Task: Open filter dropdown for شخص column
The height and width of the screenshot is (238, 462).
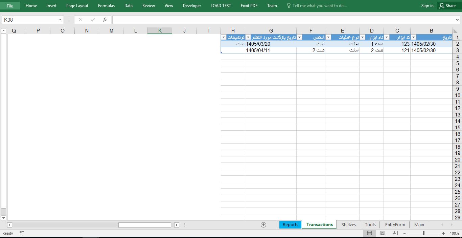Action: point(299,37)
